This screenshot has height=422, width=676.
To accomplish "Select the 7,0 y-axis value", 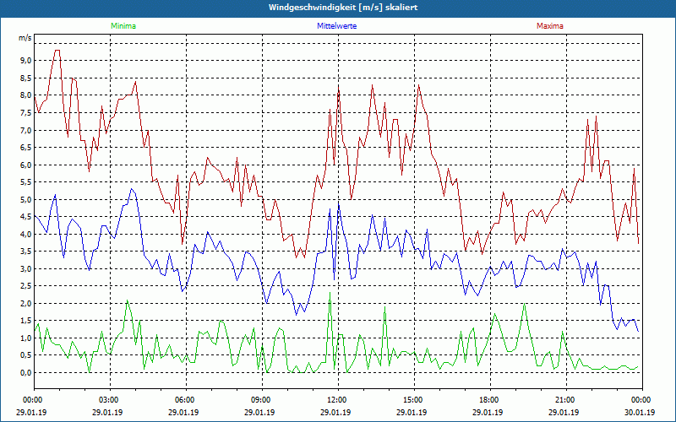I will 26,130.
